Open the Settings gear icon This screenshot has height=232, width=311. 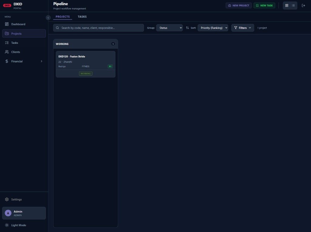(7, 199)
